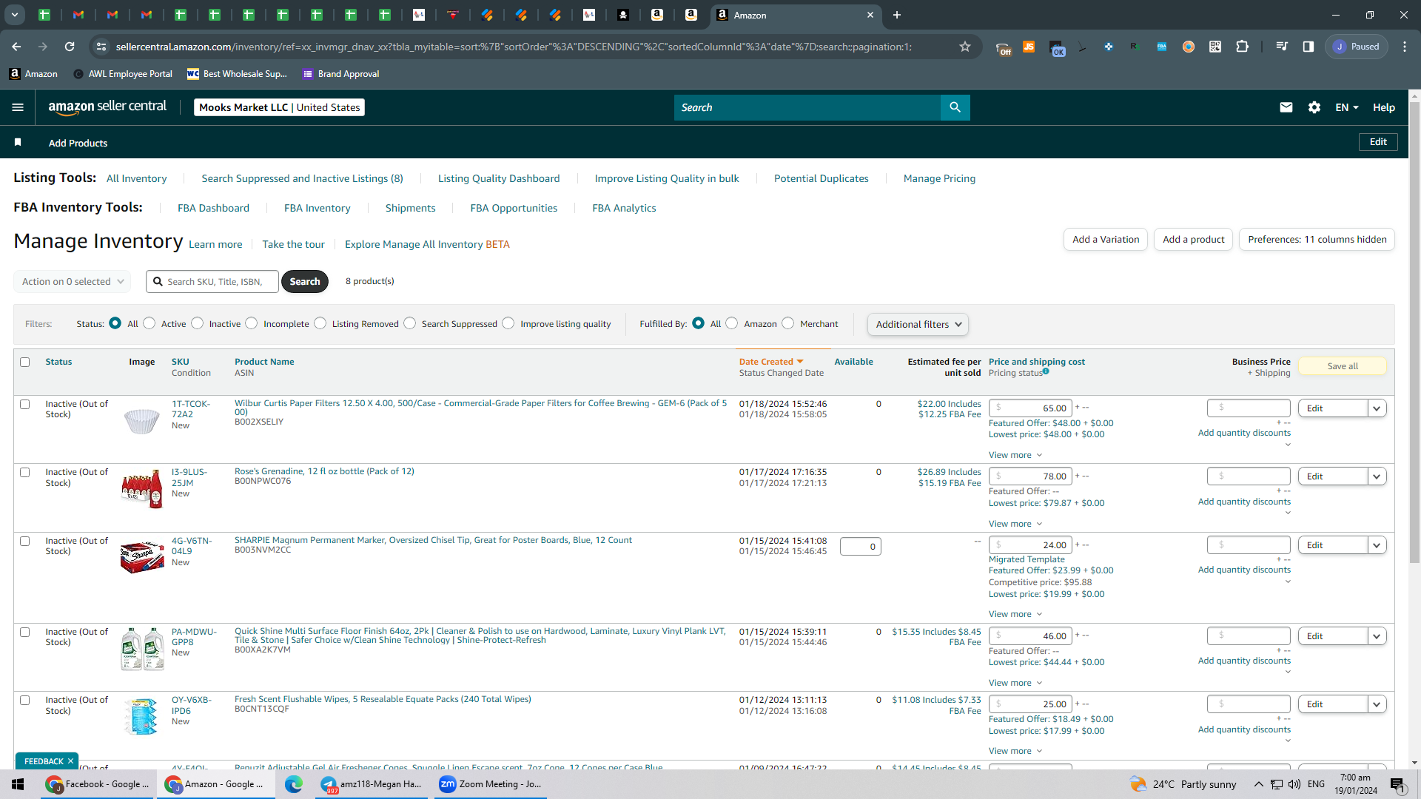Open a new browser tab

click(x=897, y=15)
